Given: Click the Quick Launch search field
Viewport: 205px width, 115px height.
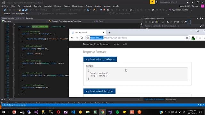Looking at the screenshot, I should coord(173,2).
